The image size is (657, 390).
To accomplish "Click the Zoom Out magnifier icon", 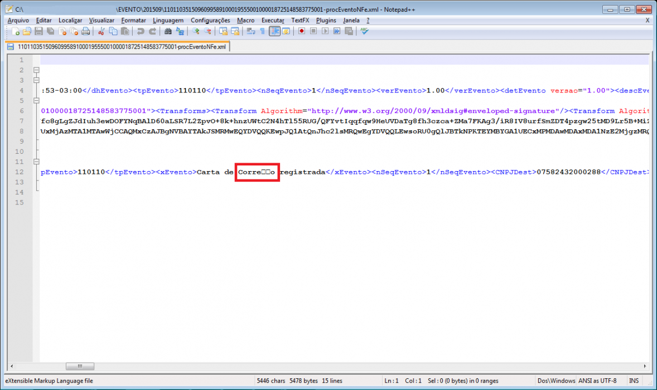I will tap(207, 31).
